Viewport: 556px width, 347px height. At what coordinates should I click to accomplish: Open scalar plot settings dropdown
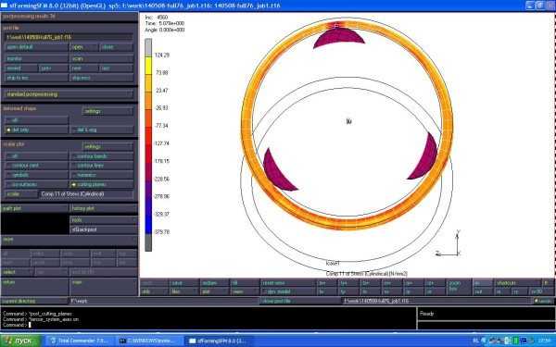tap(107, 146)
